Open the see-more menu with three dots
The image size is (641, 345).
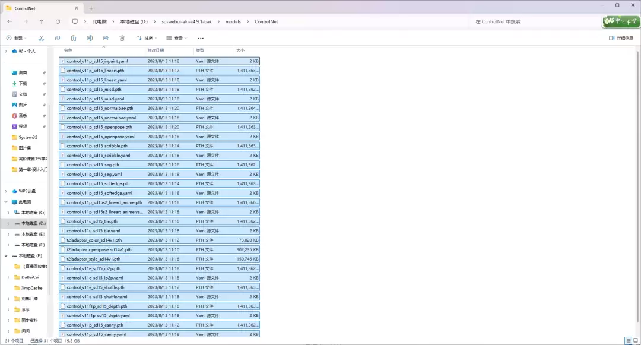pyautogui.click(x=201, y=38)
